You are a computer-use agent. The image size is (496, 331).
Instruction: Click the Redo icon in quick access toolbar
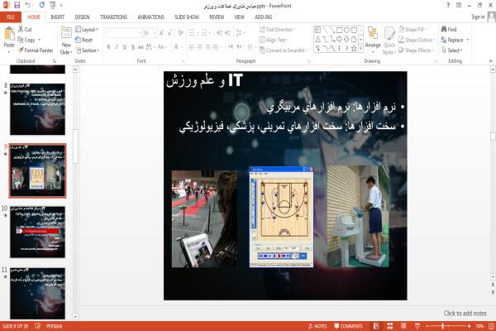tap(42, 5)
